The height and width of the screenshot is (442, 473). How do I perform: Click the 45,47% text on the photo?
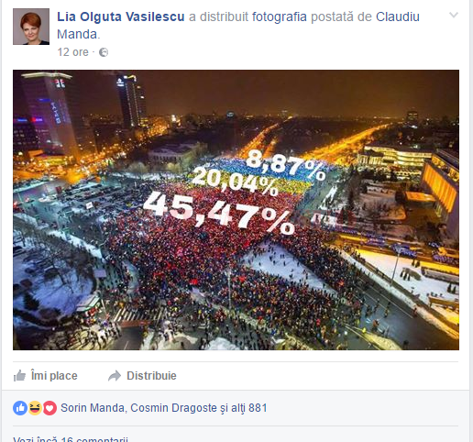pos(219,213)
